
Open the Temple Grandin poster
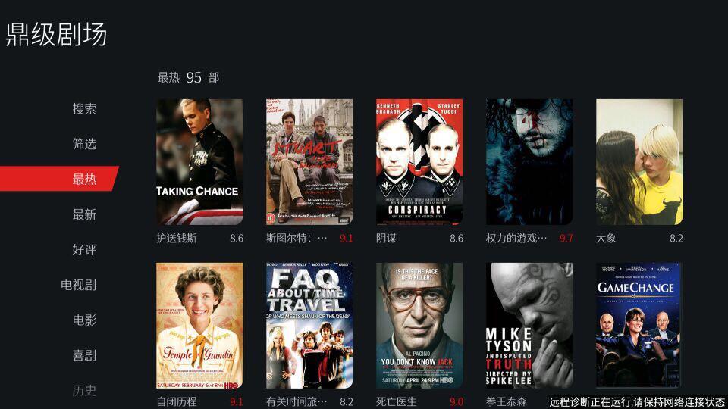tap(199, 326)
